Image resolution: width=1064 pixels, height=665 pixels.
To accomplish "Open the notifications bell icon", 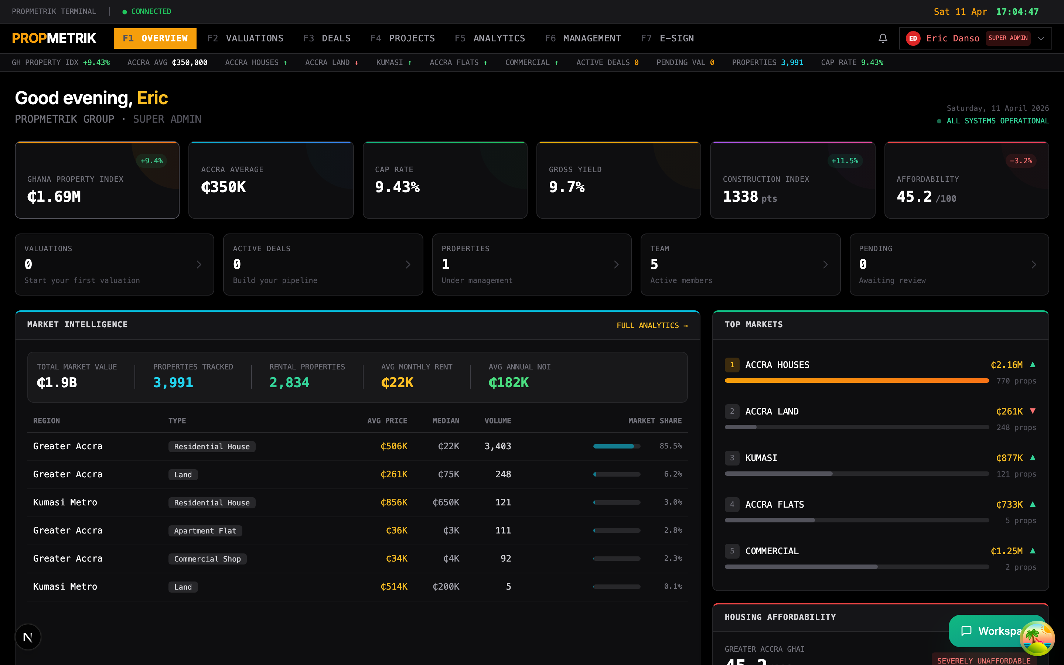I will (x=882, y=38).
